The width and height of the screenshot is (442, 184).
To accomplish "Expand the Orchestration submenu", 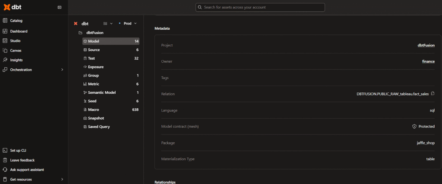I will point(62,70).
